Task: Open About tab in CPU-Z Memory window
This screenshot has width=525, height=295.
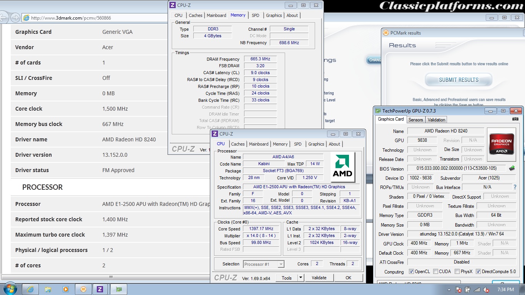Action: (292, 15)
